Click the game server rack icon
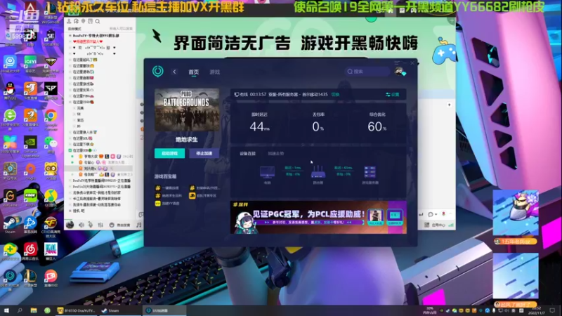Screen dimensions: 562x316 [370, 172]
